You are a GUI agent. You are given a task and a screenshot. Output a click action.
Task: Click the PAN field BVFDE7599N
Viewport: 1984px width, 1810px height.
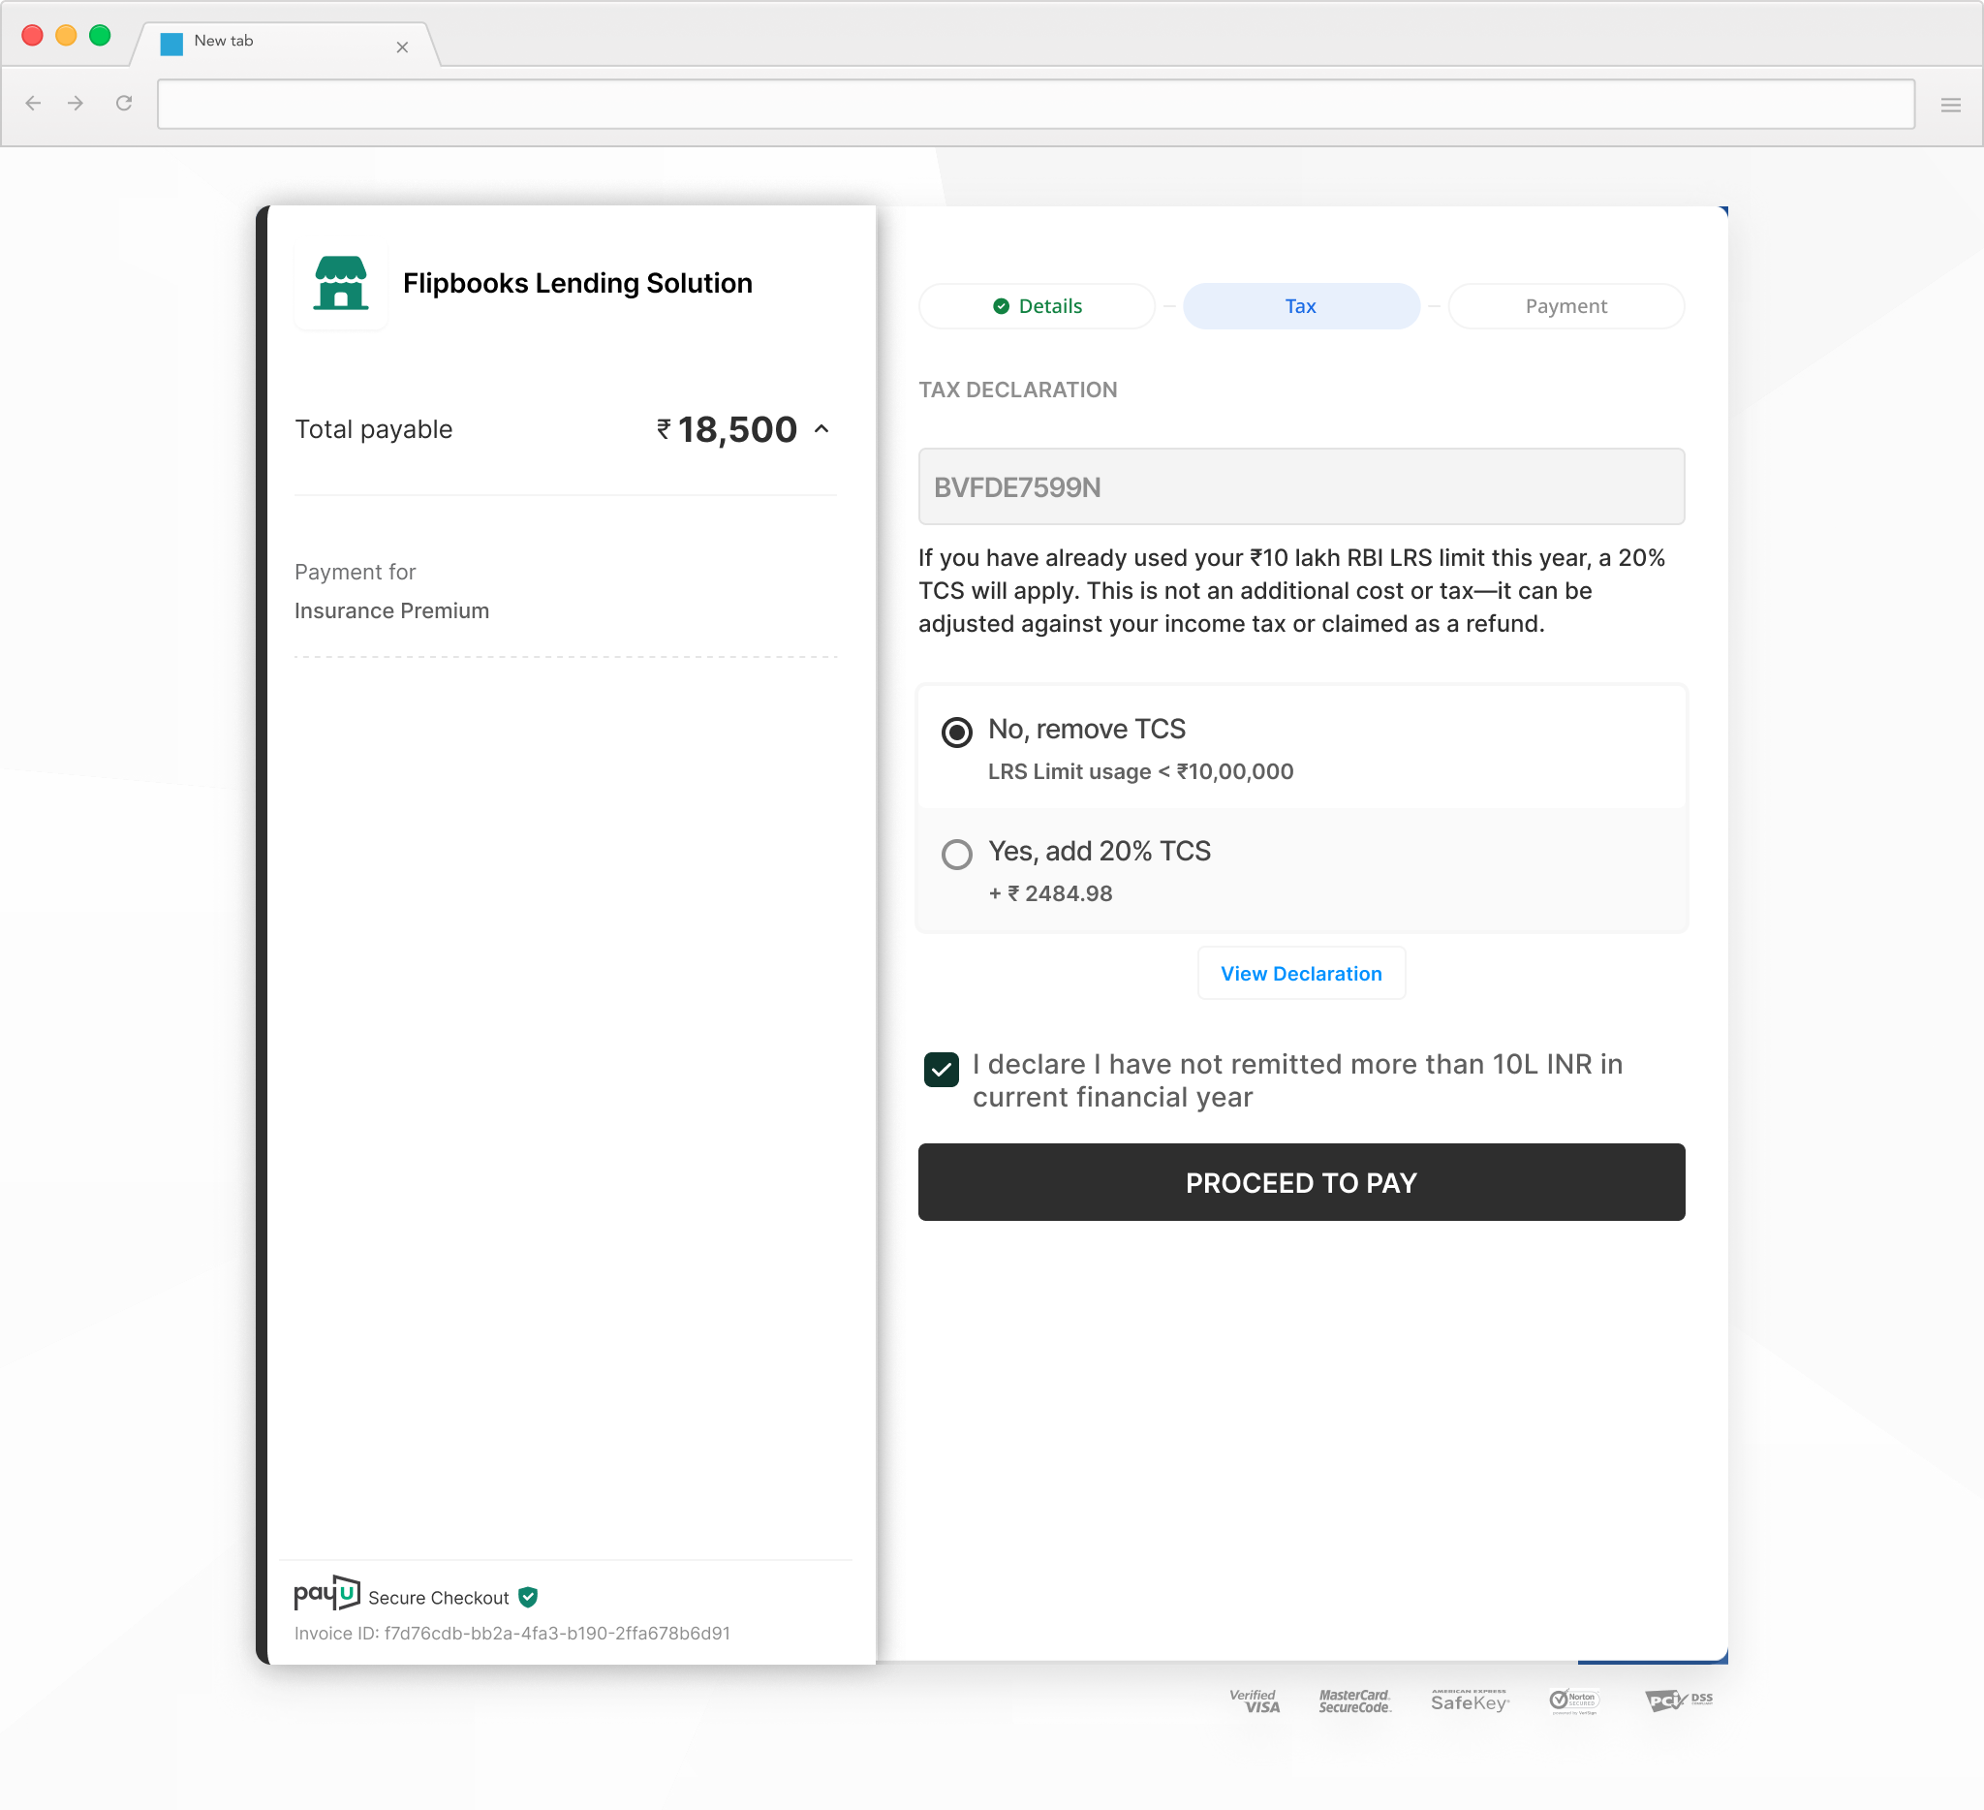[x=1301, y=487]
